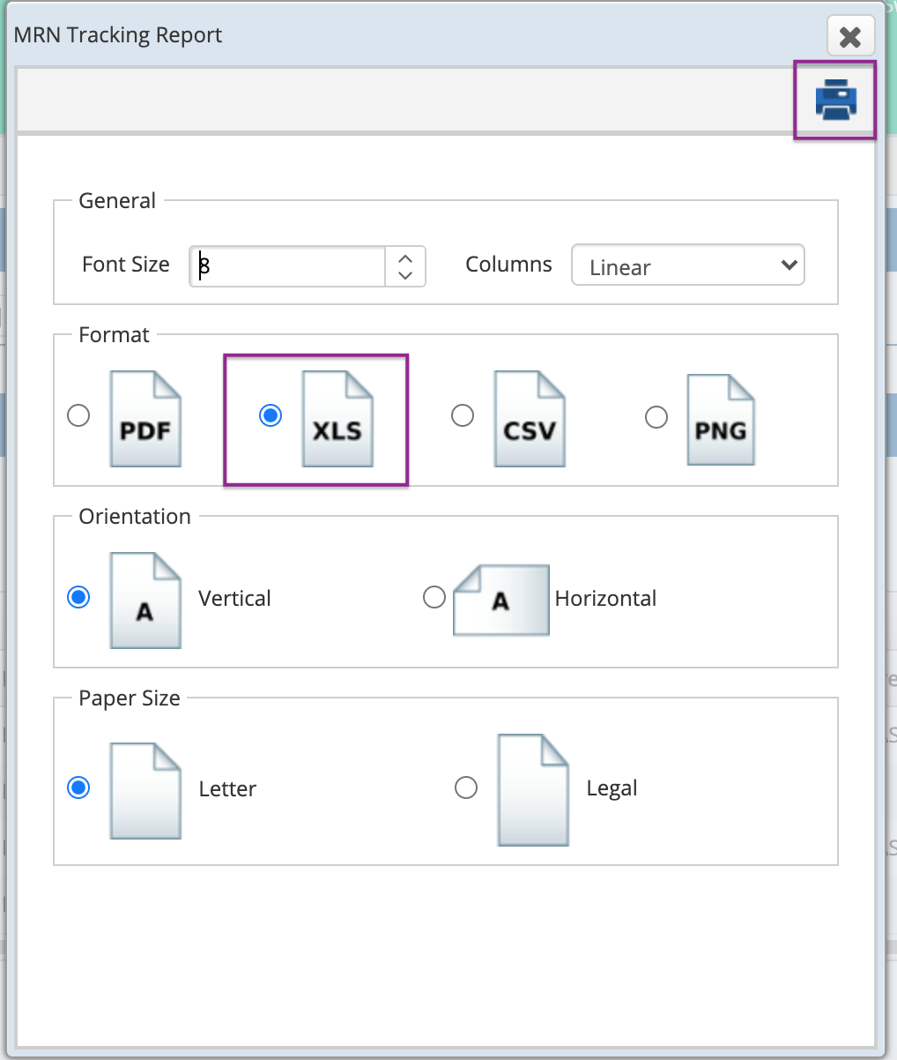
Task: Switch orientation to Horizontal
Action: tap(434, 597)
